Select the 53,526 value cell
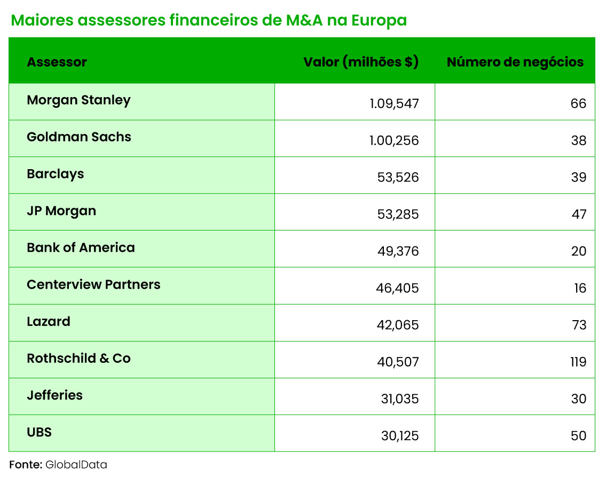 pos(398,177)
